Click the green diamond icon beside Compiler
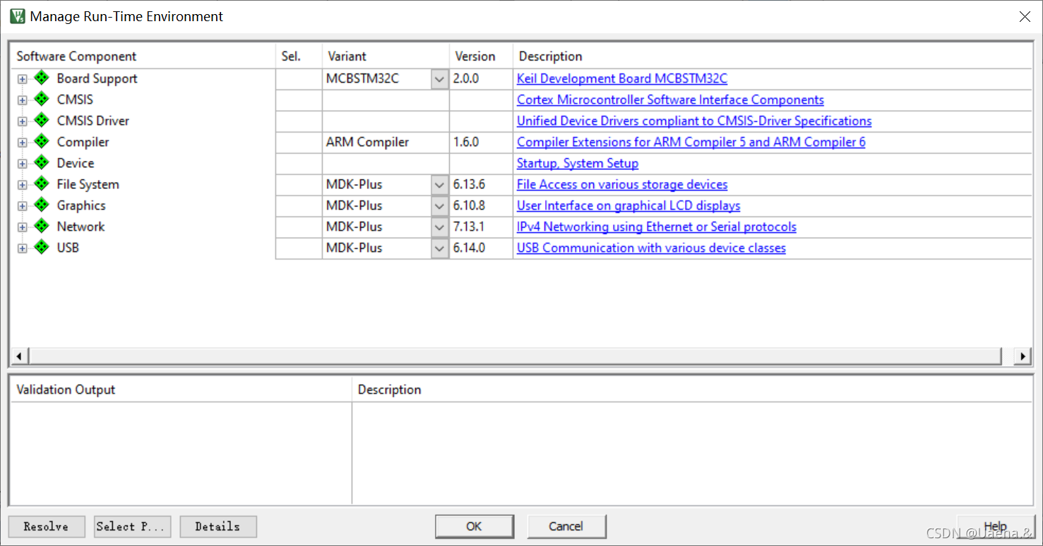Viewport: 1043px width, 546px height. pos(42,142)
